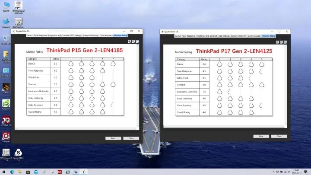Click the leftmost view icon in P15 window
The image size is (311, 175).
pos(130,41)
